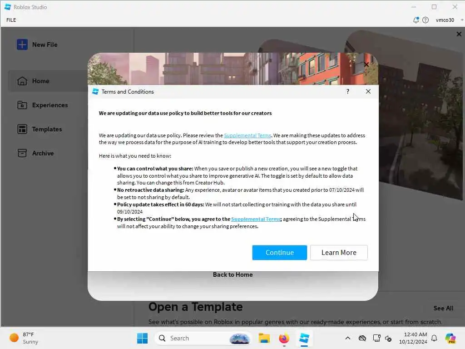Click the 'You can control what you share' text

[155, 169]
